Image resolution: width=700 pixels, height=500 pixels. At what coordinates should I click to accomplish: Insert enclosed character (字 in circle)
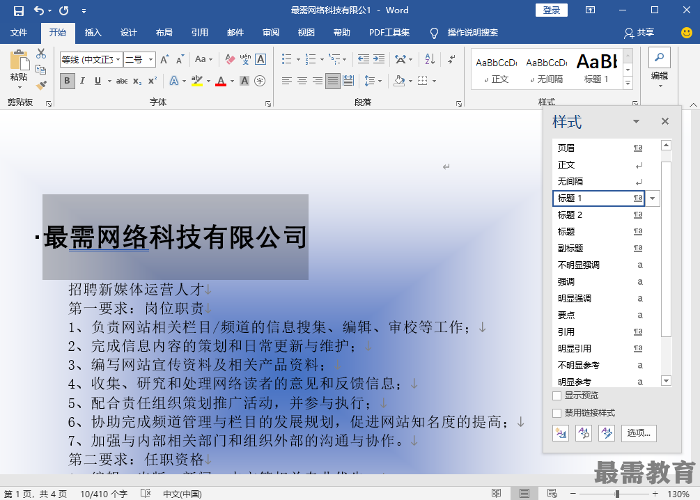(x=260, y=81)
